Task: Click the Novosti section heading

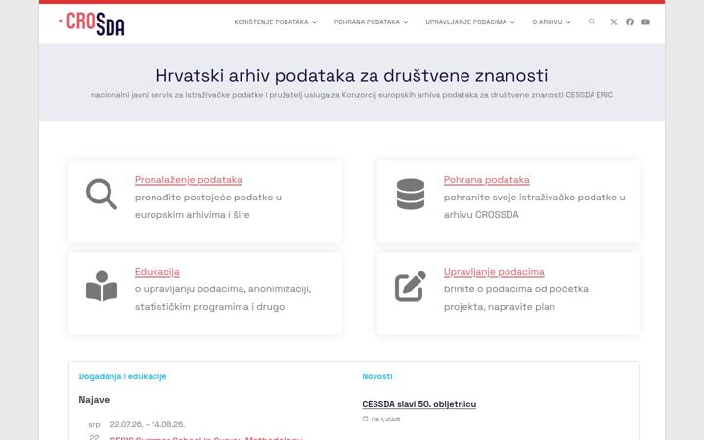Action: tap(377, 376)
